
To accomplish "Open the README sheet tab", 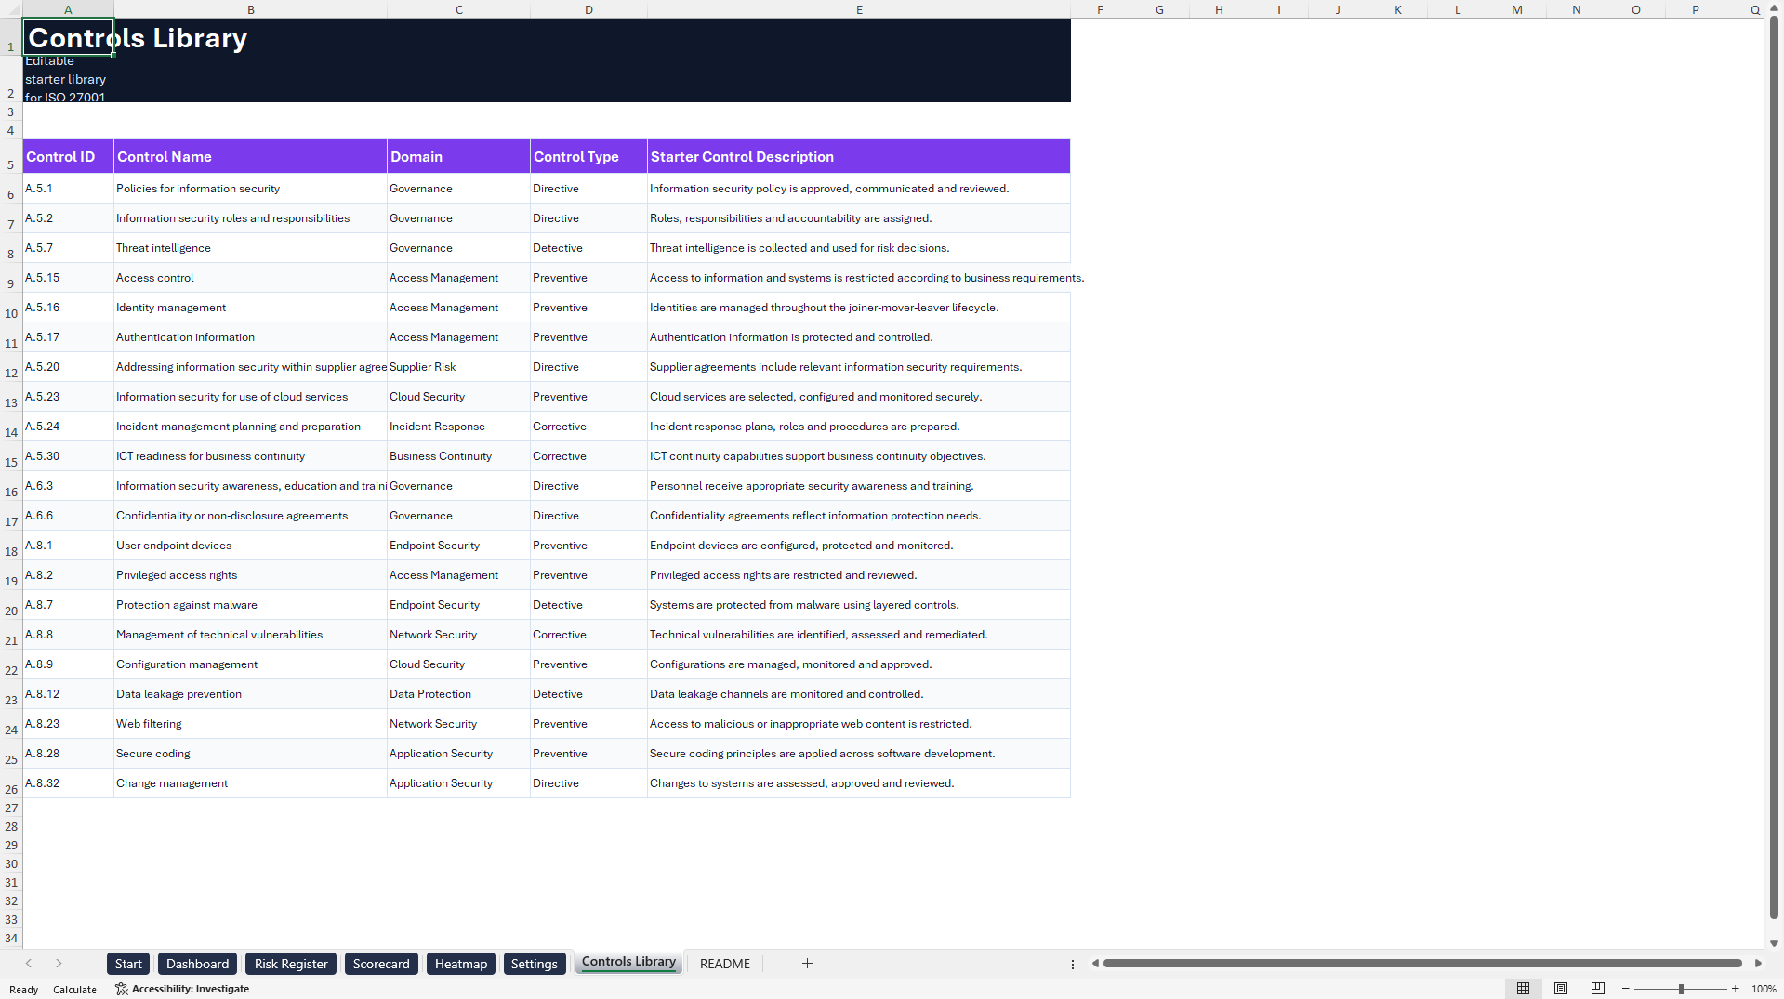I will coord(725,964).
